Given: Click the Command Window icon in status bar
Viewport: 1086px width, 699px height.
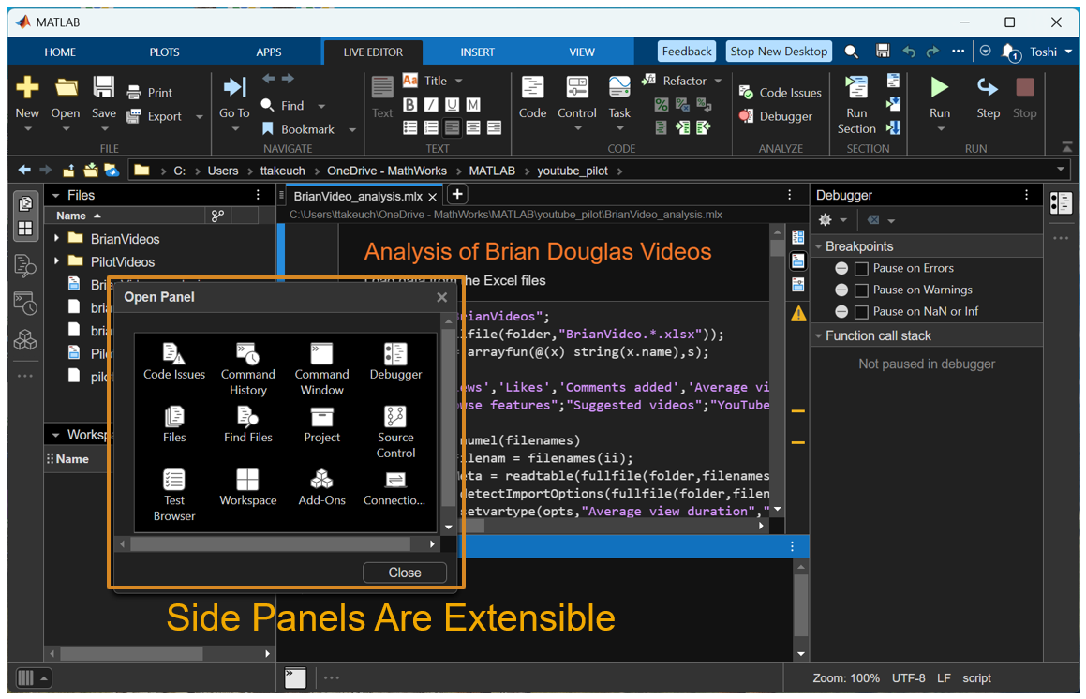Looking at the screenshot, I should [296, 678].
